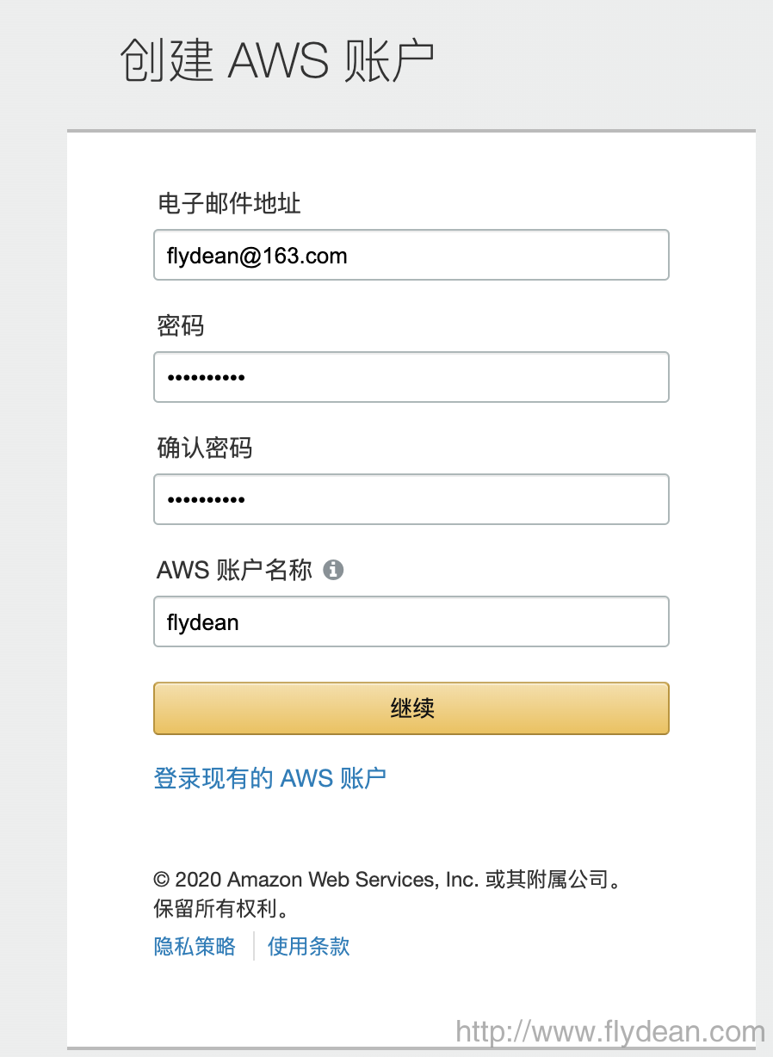
Task: Click the info icon beside AWS 账户名称
Action: tap(333, 570)
